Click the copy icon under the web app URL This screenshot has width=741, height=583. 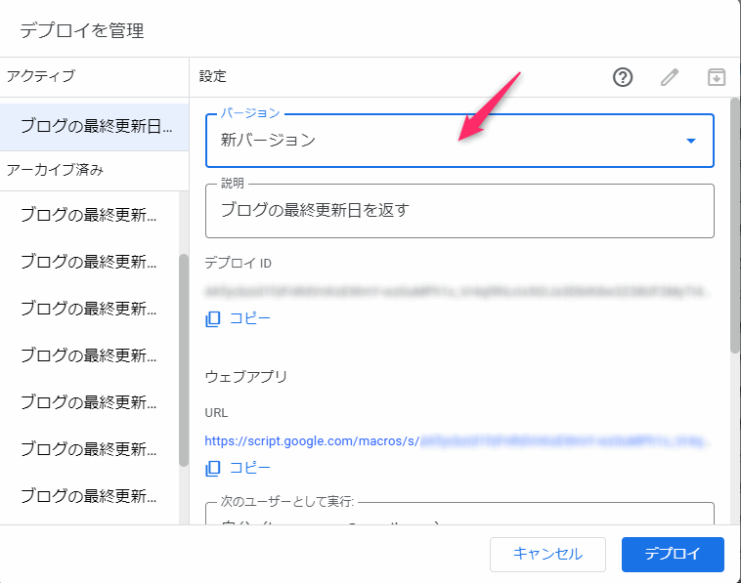(x=213, y=469)
